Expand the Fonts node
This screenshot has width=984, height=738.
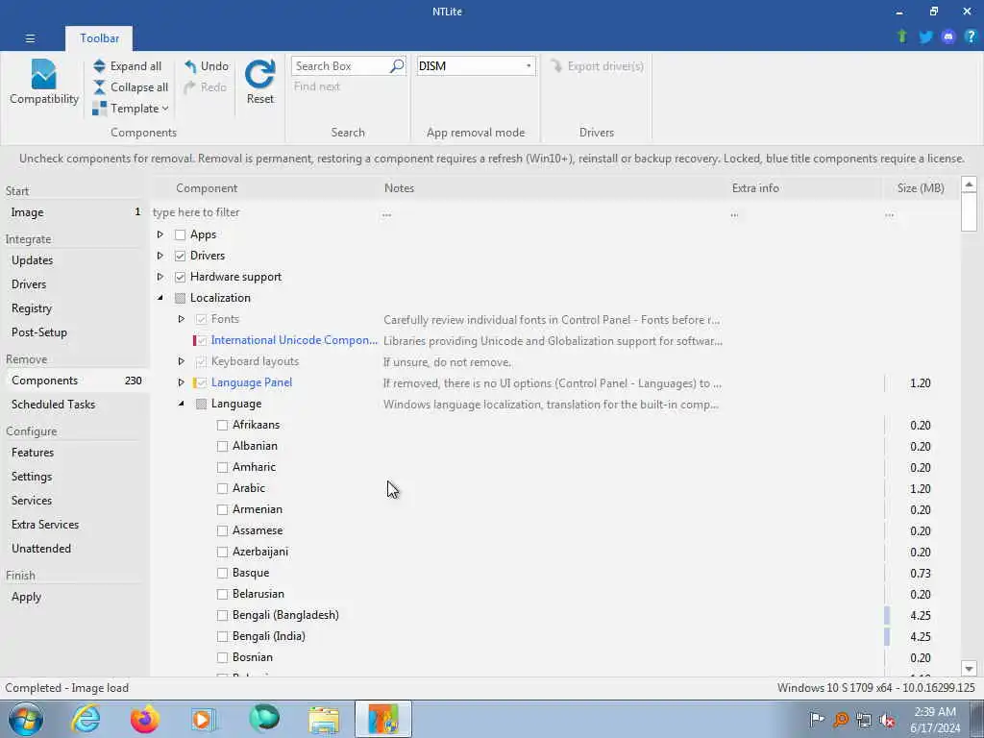182,319
